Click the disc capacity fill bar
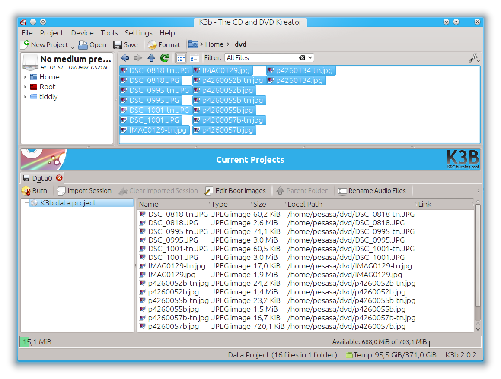501x379 pixels. pos(25,342)
